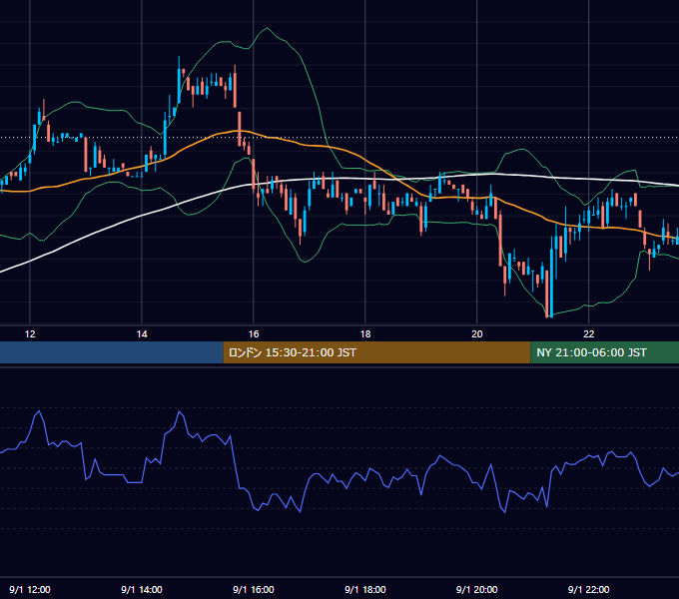
Task: Click the blue session bar before London
Action: [111, 352]
